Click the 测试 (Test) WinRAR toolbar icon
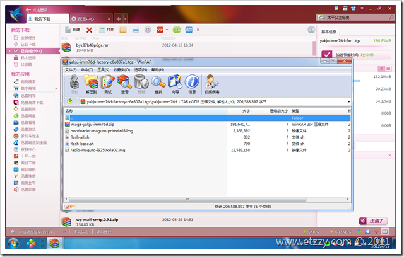The image size is (404, 257). click(108, 84)
